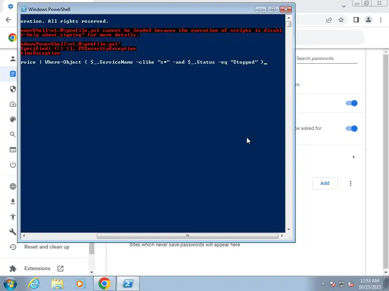Click PowerShell command line 'Where-Object' text
Image resolution: width=389 pixels, height=291 pixels.
click(63, 62)
